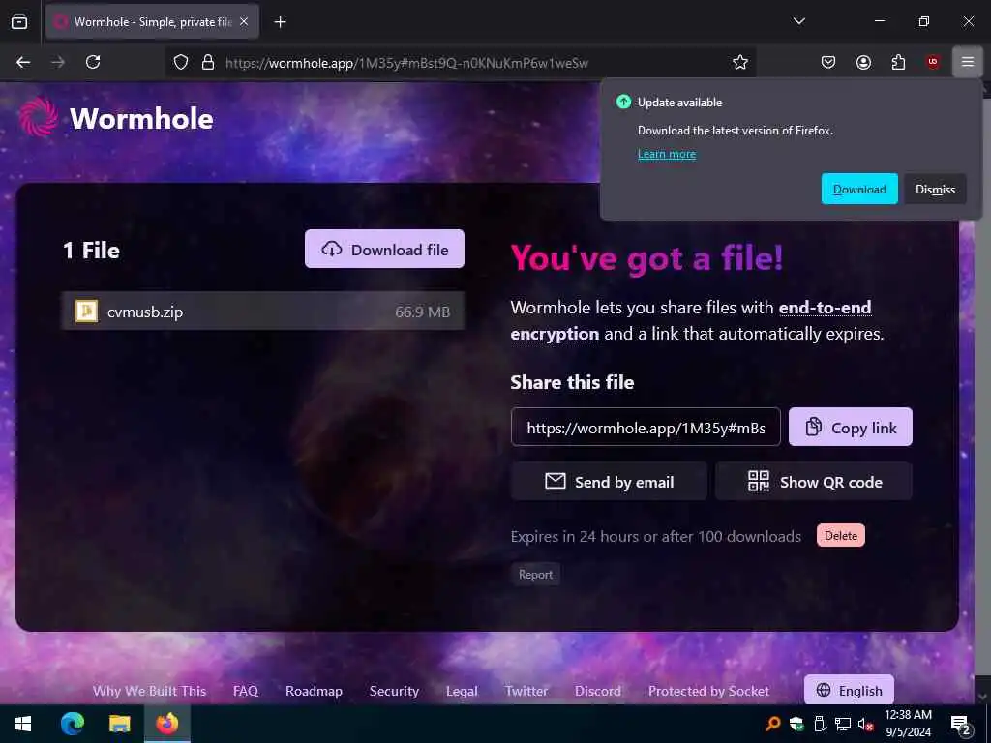Click the safely remove hardware USB tray icon

tap(820, 724)
